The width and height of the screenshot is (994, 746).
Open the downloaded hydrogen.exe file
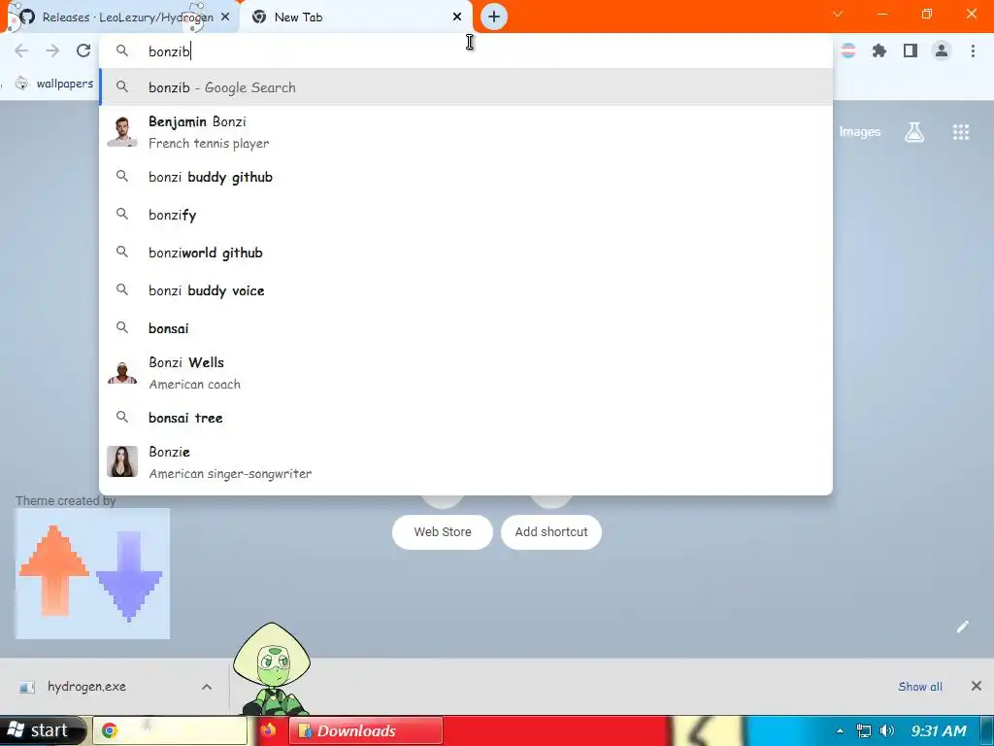coord(86,687)
